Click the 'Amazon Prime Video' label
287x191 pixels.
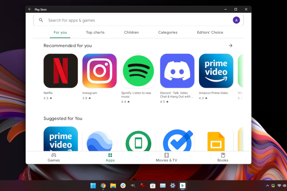click(x=214, y=93)
